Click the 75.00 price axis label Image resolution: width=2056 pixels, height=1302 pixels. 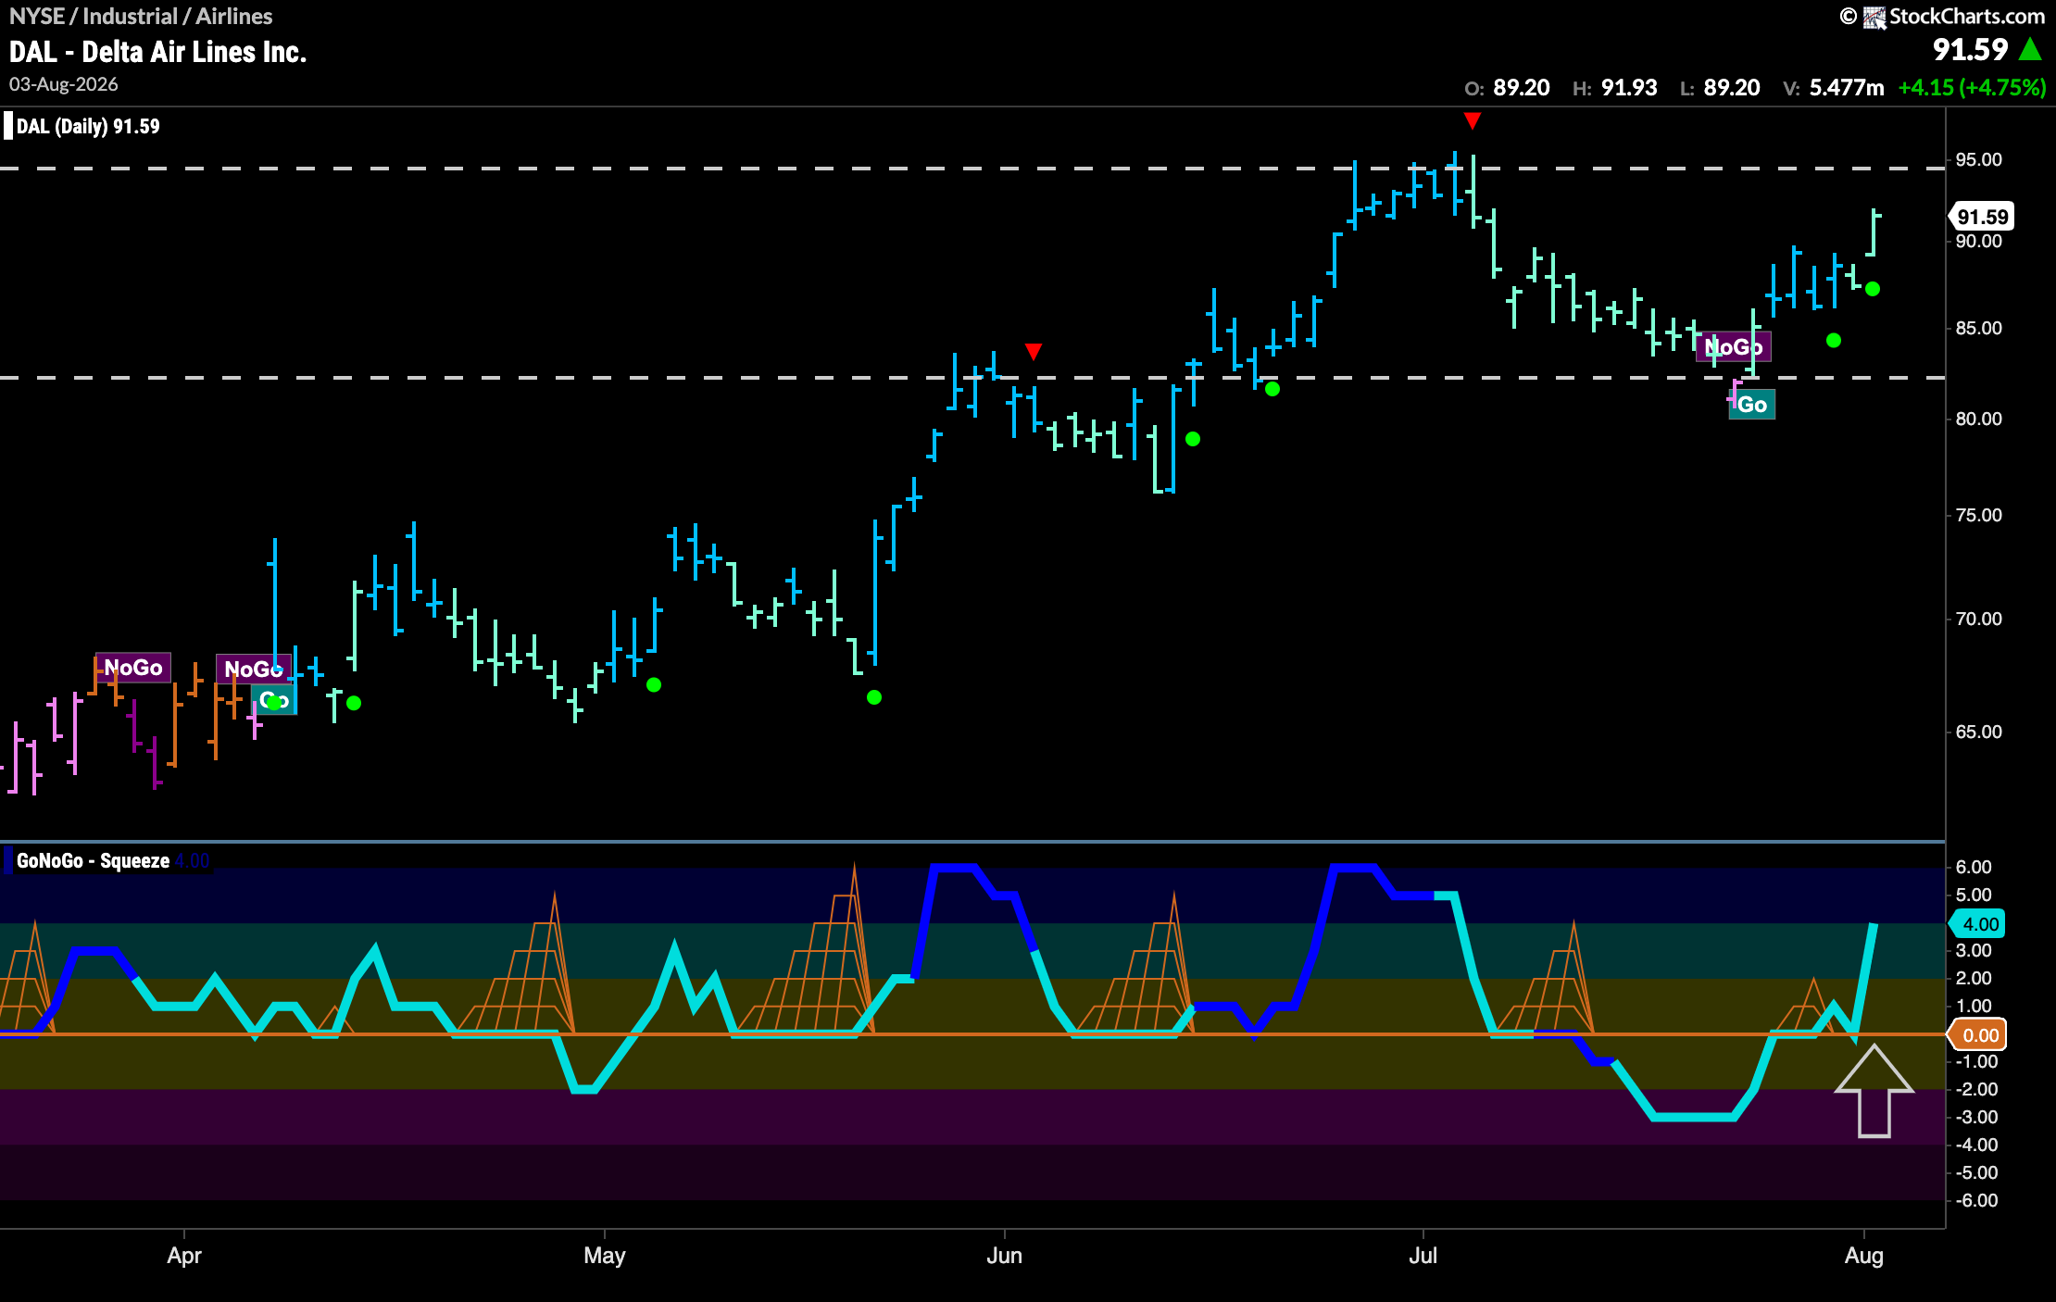[x=1979, y=516]
